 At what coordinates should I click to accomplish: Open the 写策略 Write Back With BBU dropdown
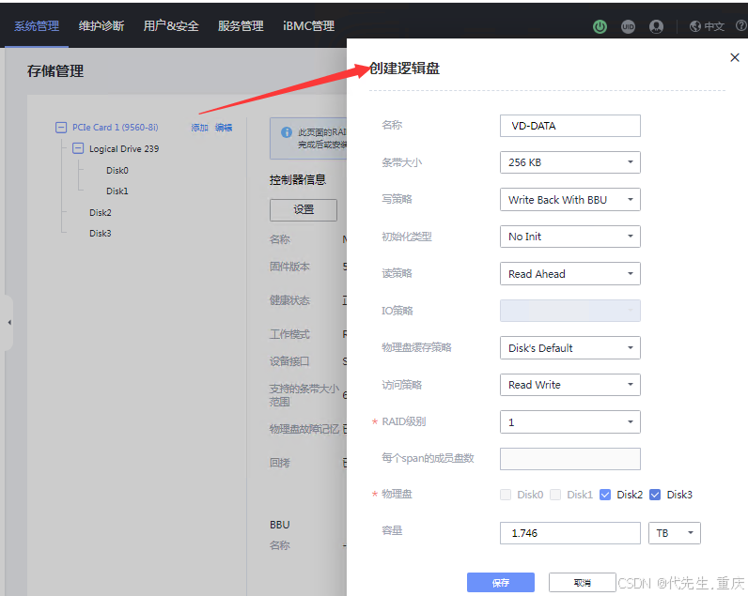pyautogui.click(x=570, y=200)
